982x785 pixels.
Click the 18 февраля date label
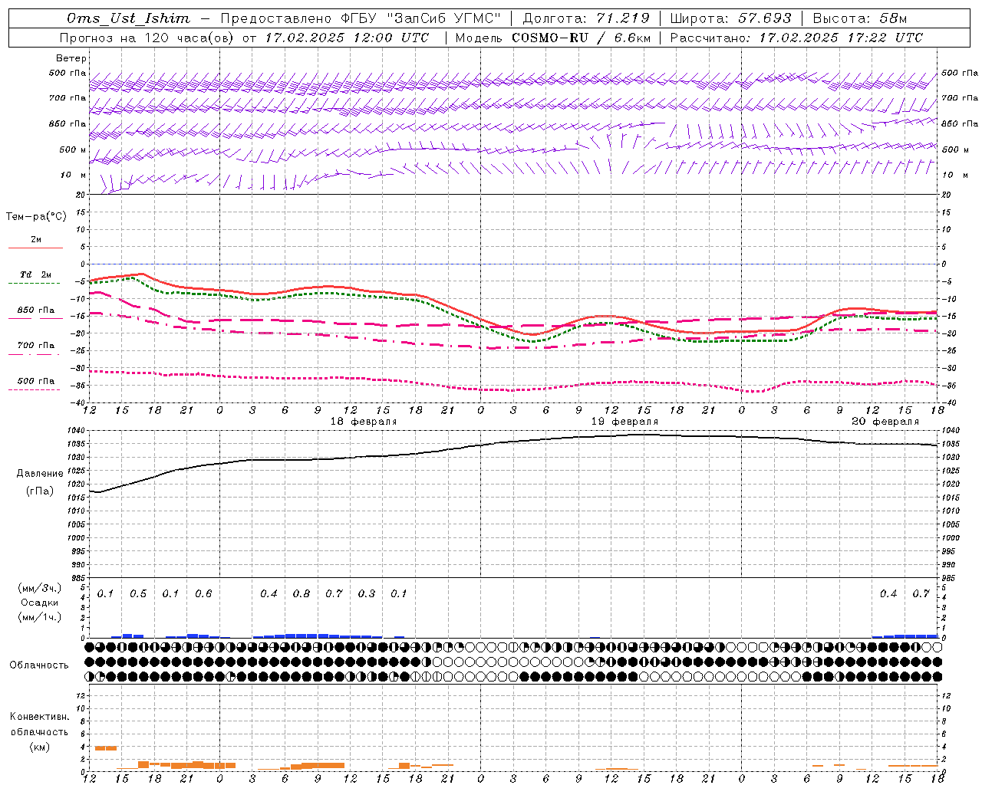364,422
